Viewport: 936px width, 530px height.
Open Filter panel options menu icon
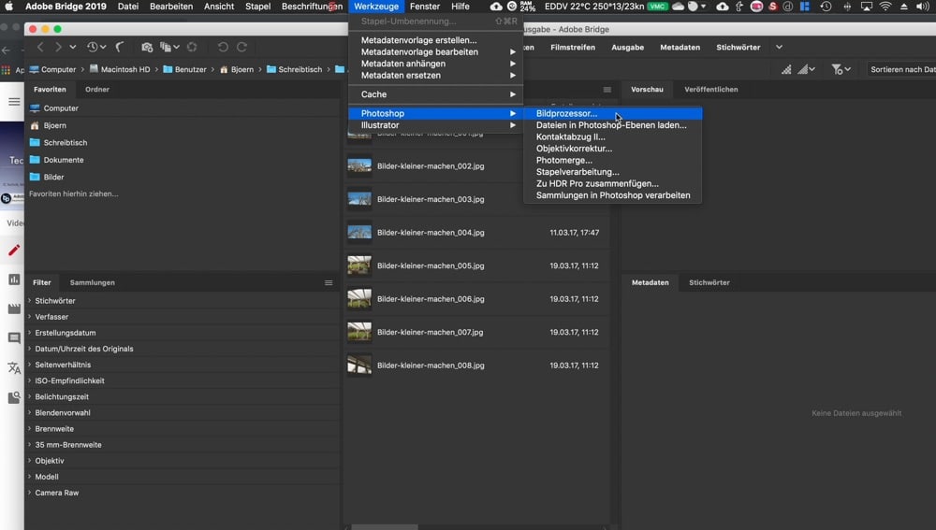[329, 282]
